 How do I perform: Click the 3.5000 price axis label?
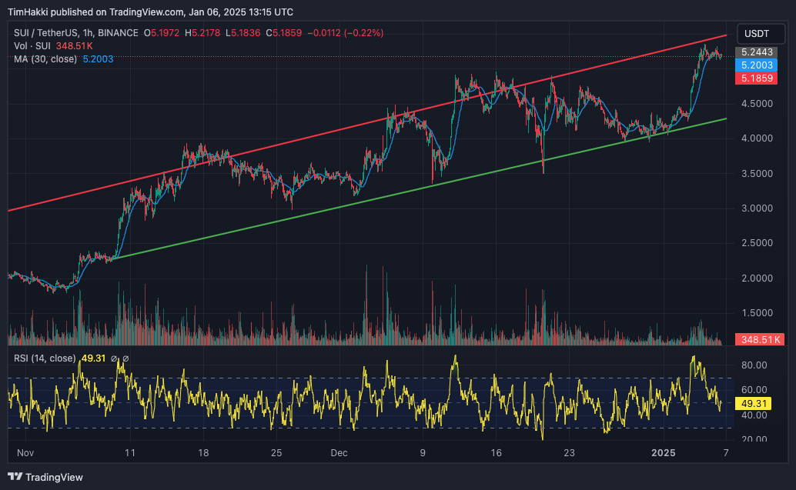tap(757, 174)
